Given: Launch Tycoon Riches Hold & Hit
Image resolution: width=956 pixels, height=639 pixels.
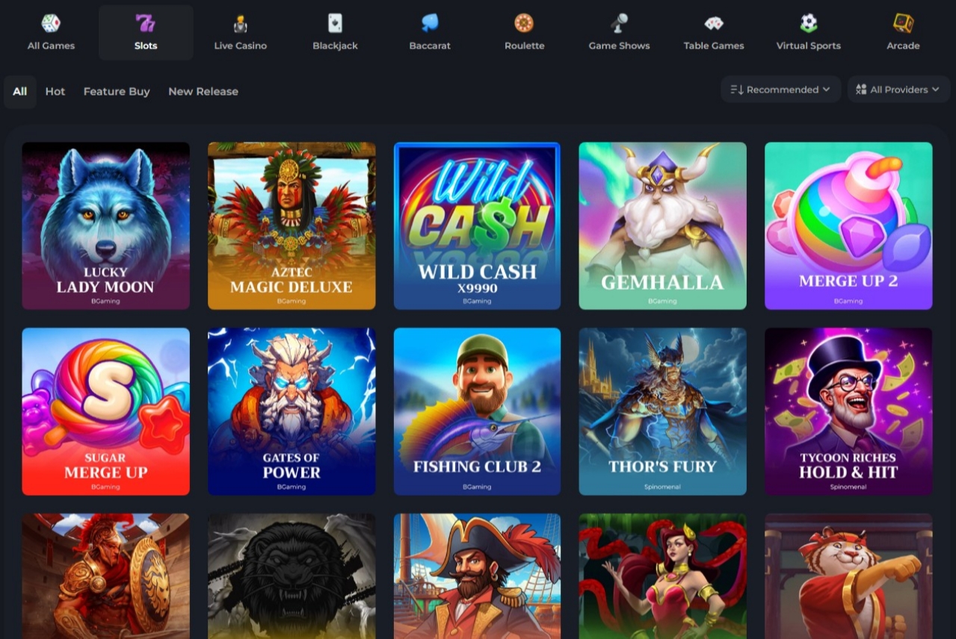Looking at the screenshot, I should click(848, 411).
